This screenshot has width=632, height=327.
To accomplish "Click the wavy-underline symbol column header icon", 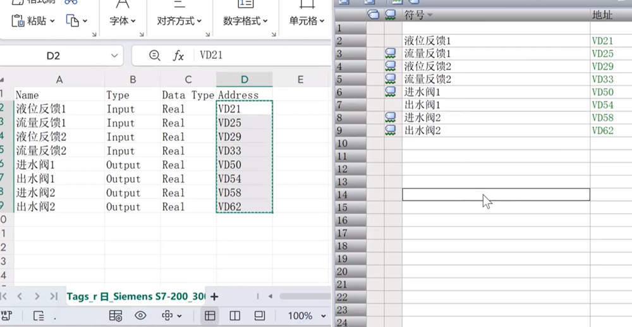I will tap(391, 15).
